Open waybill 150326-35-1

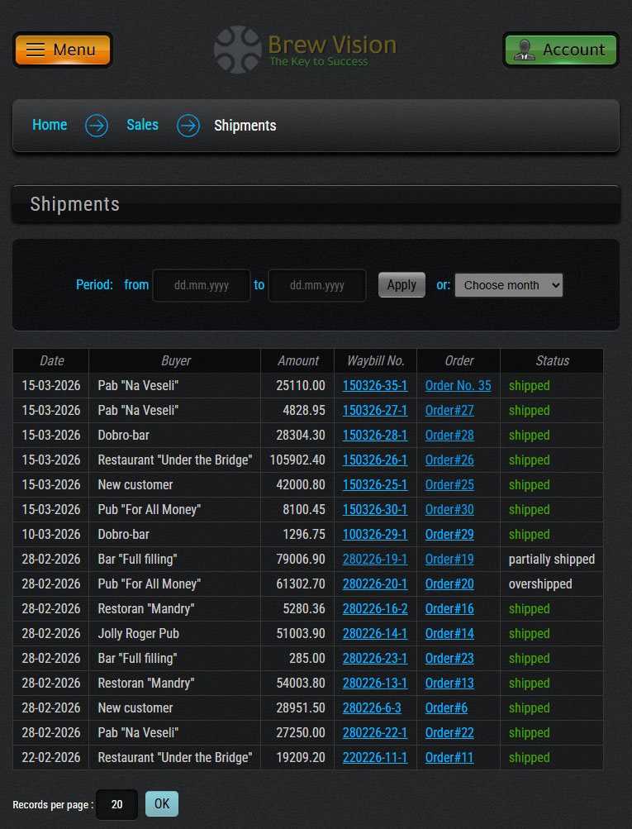tap(375, 385)
